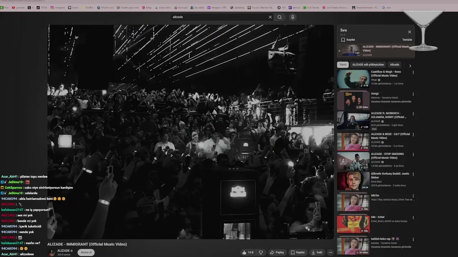
Task: Click the search magnifier button
Action: pyautogui.click(x=279, y=17)
